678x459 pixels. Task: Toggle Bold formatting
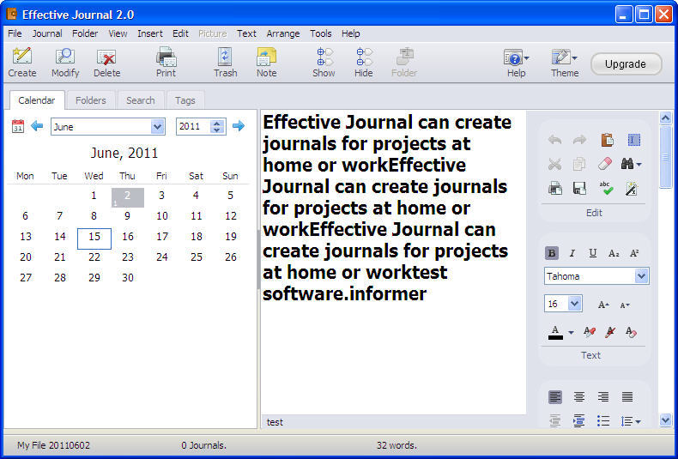[552, 253]
